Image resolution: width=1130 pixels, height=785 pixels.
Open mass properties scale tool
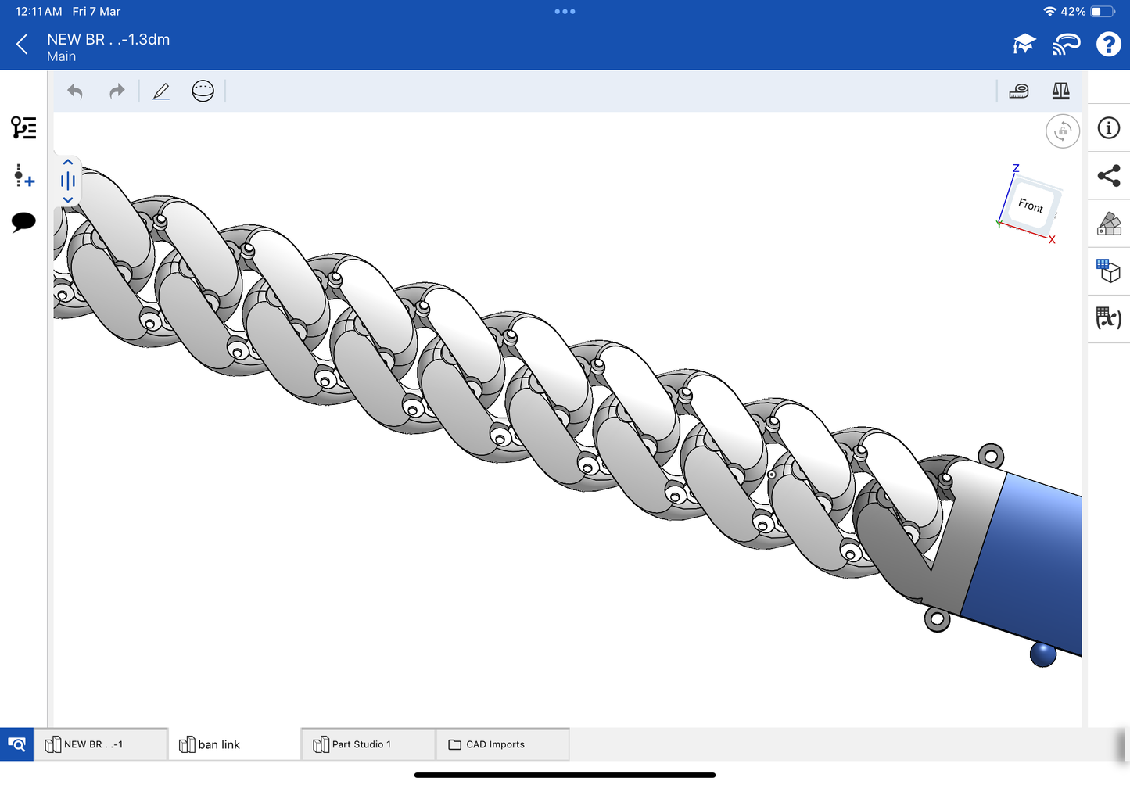coord(1060,91)
